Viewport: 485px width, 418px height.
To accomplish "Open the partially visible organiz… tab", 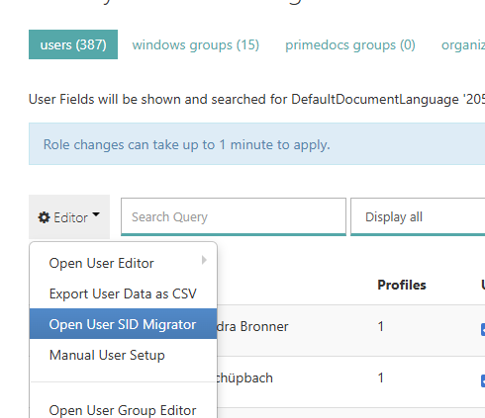I will coord(463,44).
